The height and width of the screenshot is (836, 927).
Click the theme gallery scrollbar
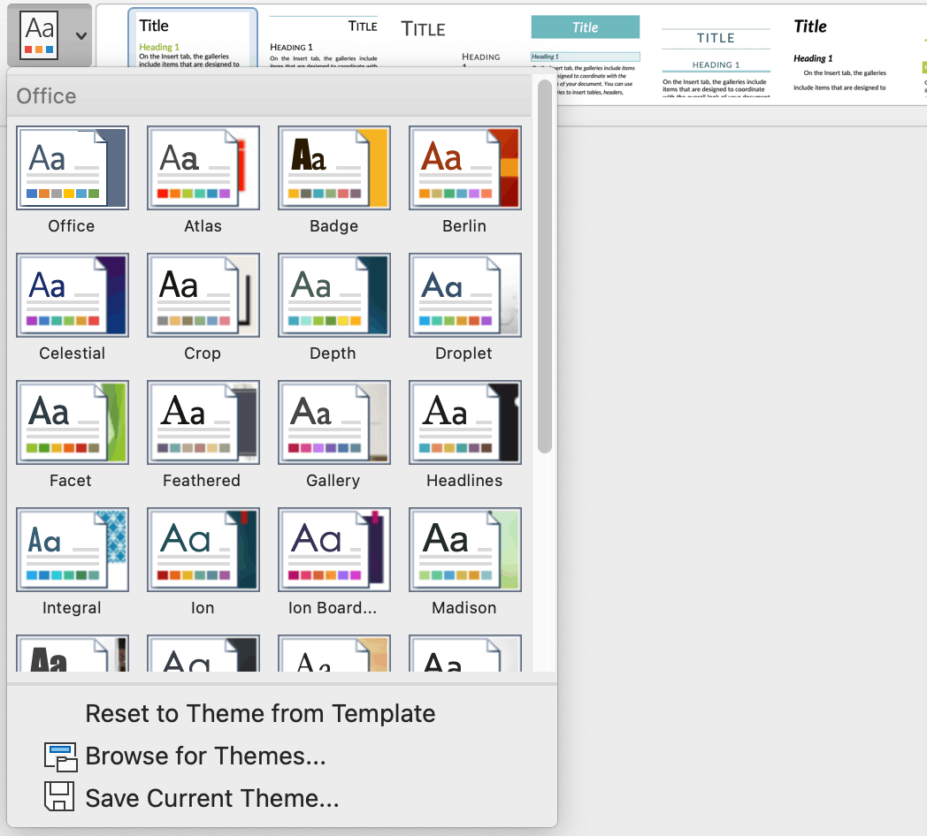tap(545, 267)
